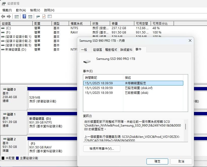
Task: Select the 已啟動裝置 (disk) event
Action: point(133,93)
